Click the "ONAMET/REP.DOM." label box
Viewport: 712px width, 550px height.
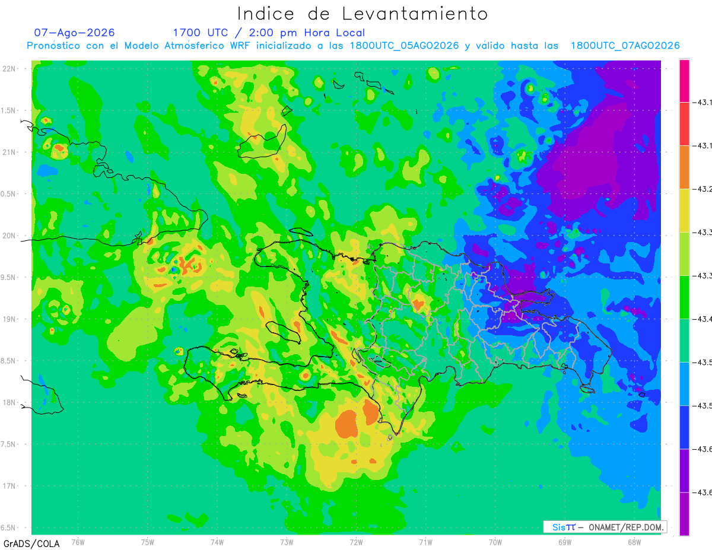pos(605,527)
